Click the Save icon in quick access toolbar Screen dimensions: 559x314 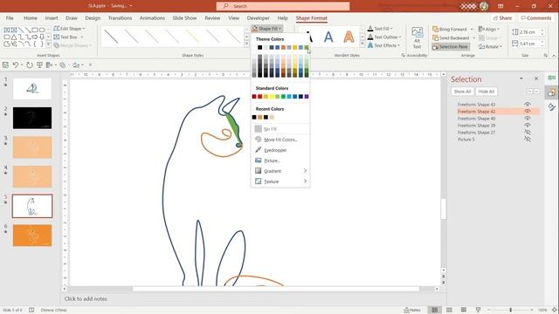click(x=5, y=65)
